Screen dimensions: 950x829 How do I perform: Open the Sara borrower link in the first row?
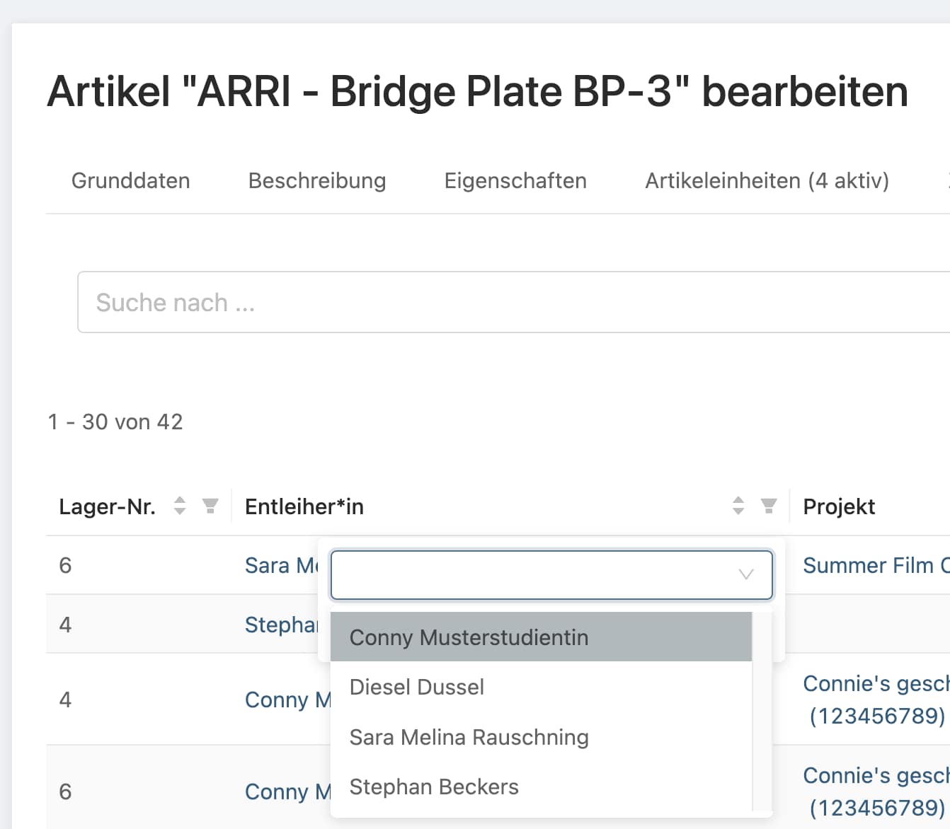point(280,565)
